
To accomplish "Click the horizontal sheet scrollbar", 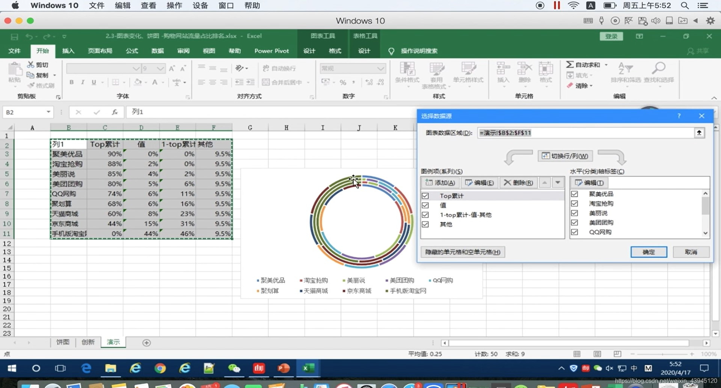I will tap(569, 343).
